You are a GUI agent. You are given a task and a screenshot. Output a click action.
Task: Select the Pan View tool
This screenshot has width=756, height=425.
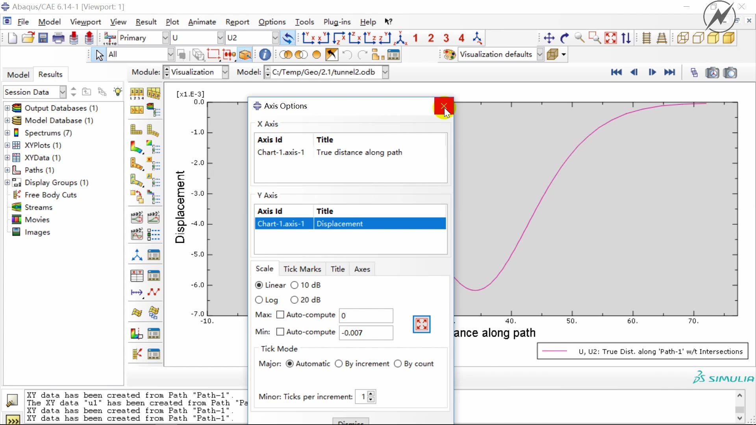549,38
